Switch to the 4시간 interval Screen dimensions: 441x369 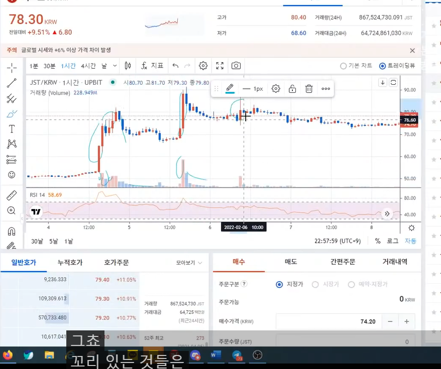click(x=88, y=66)
